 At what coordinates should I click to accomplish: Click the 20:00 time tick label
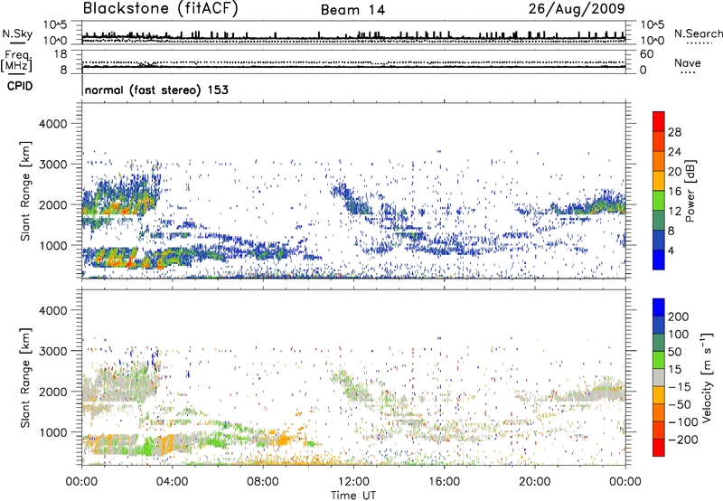tap(535, 482)
